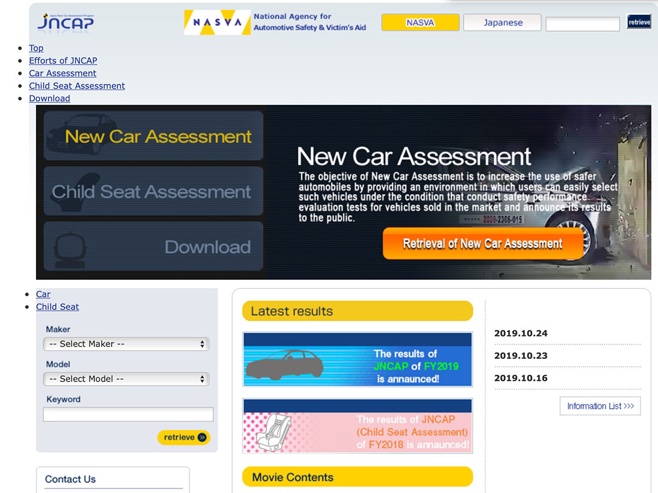Select the Download banner tab
658x493 pixels.
click(x=154, y=246)
